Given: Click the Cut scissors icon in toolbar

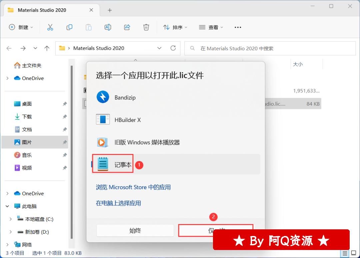Looking at the screenshot, I should click(50, 27).
